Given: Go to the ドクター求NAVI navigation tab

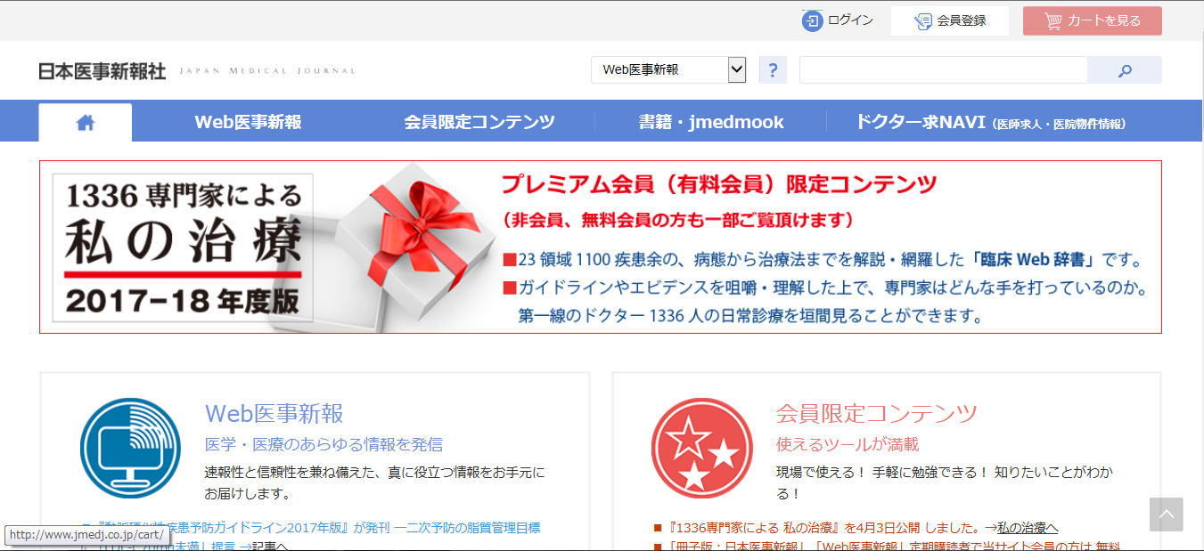Looking at the screenshot, I should tap(989, 123).
